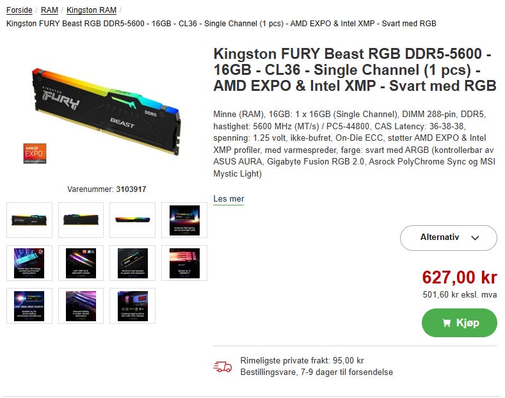Select second thumbnail showing RAM front view
This screenshot has width=505, height=398.
pyautogui.click(x=81, y=220)
